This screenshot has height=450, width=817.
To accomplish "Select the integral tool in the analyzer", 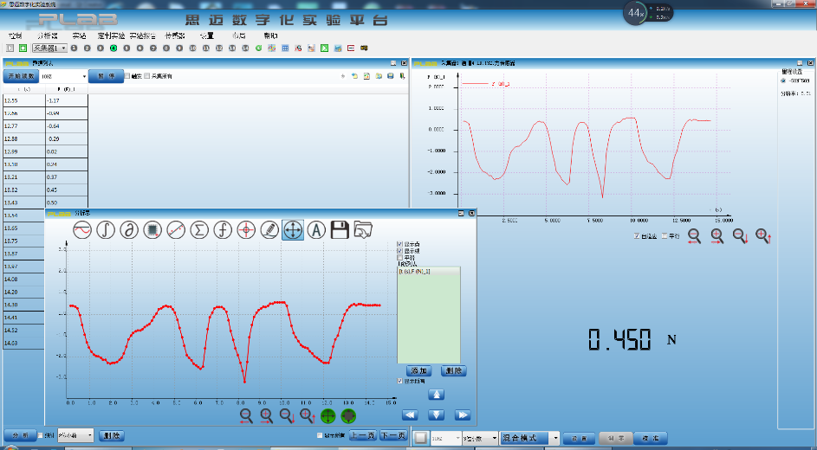I will tap(106, 229).
